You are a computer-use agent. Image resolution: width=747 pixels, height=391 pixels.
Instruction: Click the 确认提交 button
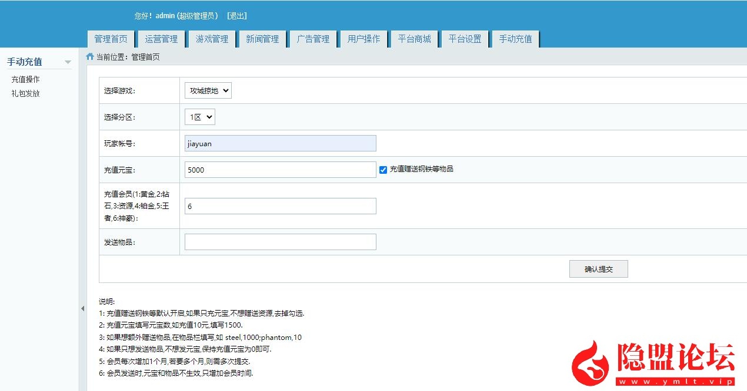tap(598, 269)
